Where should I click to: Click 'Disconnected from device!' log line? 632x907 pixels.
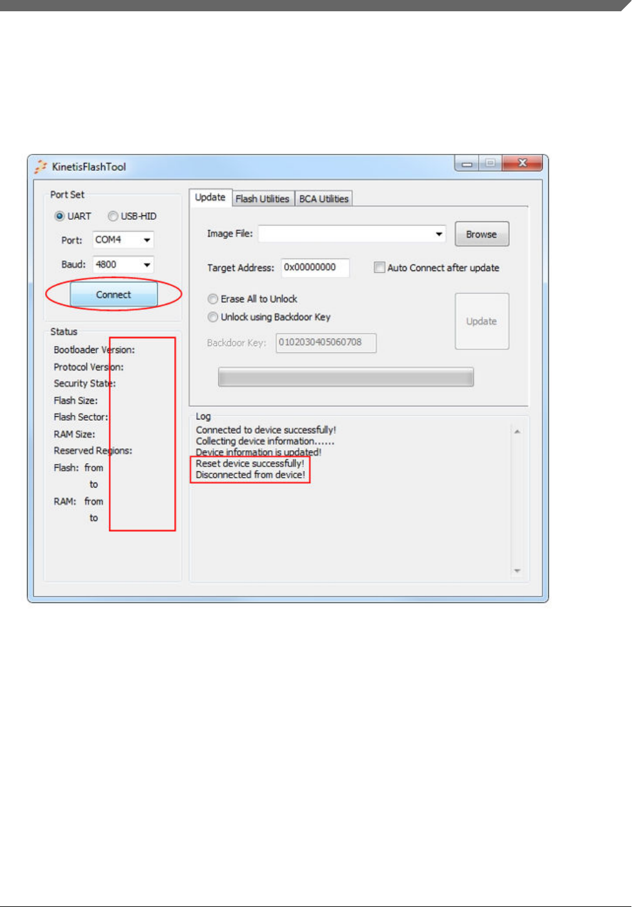pos(251,475)
